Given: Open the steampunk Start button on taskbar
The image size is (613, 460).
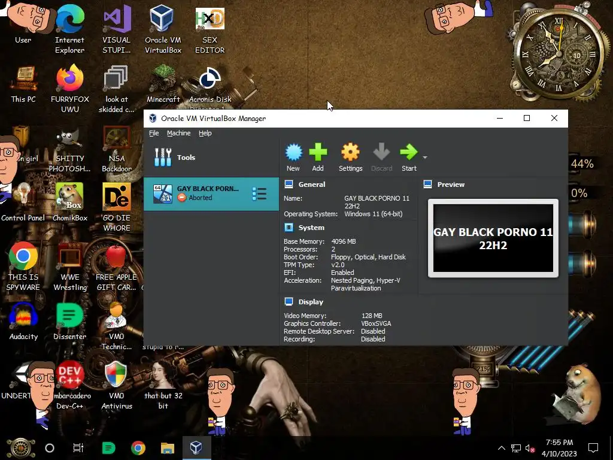Looking at the screenshot, I should [21, 448].
